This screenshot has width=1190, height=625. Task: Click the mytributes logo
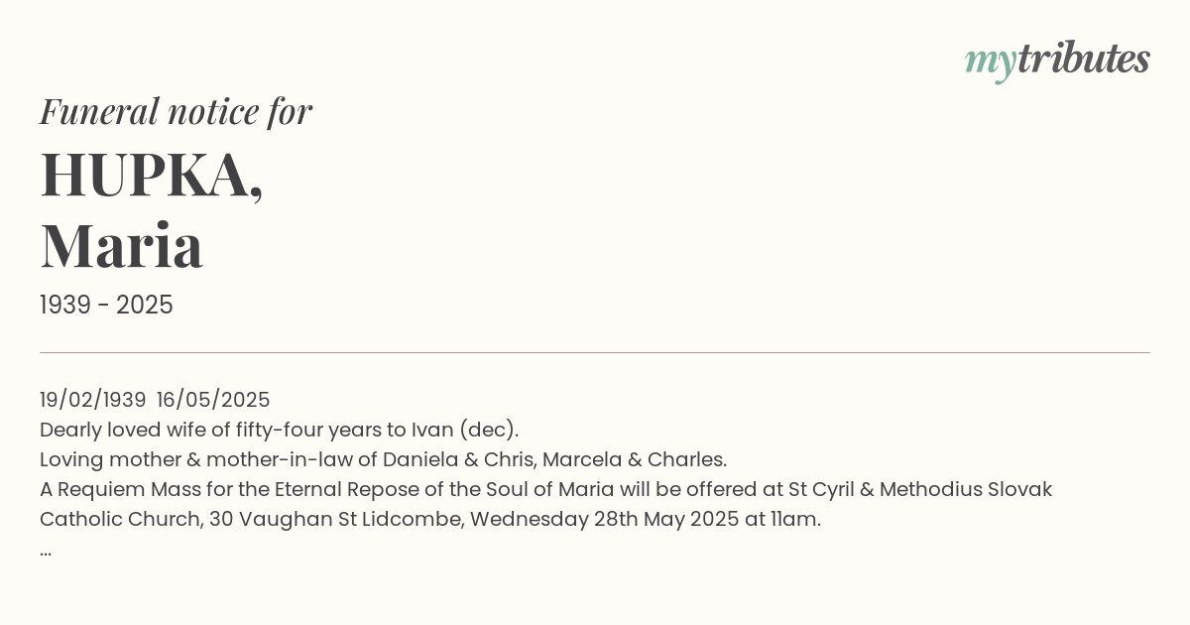[1057, 61]
